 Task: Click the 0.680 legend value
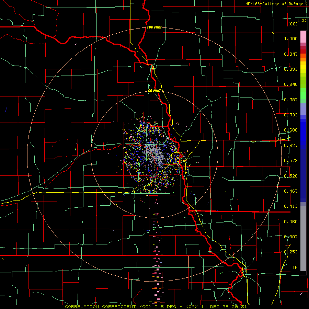(291, 130)
